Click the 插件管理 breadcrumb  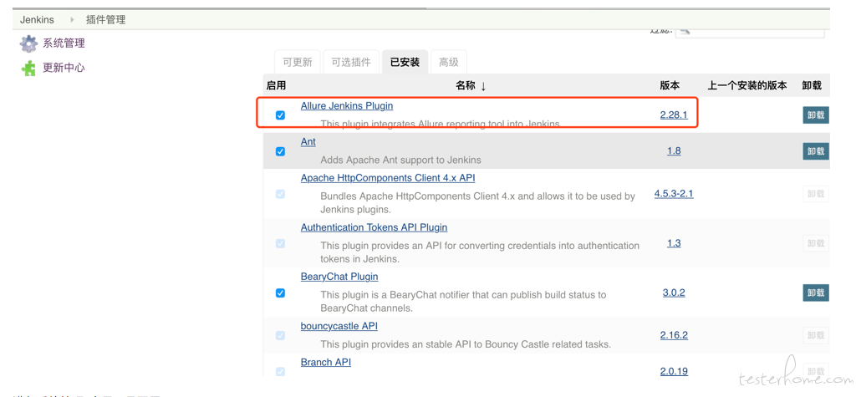click(x=106, y=20)
